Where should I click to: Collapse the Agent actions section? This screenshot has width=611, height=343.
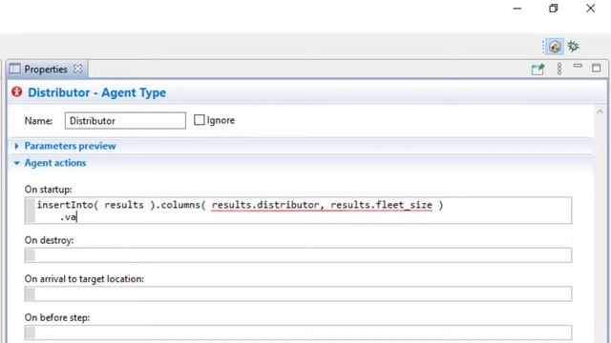tap(17, 163)
